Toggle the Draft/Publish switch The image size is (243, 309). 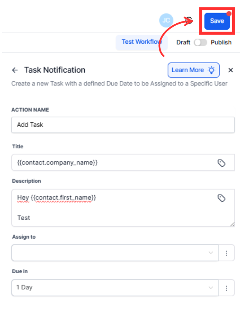[200, 43]
